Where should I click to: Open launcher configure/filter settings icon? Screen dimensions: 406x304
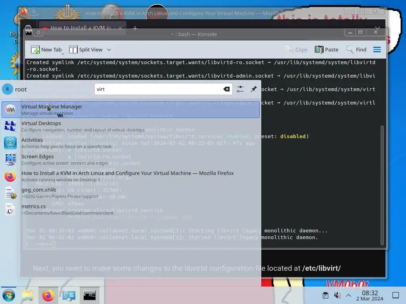coord(240,89)
